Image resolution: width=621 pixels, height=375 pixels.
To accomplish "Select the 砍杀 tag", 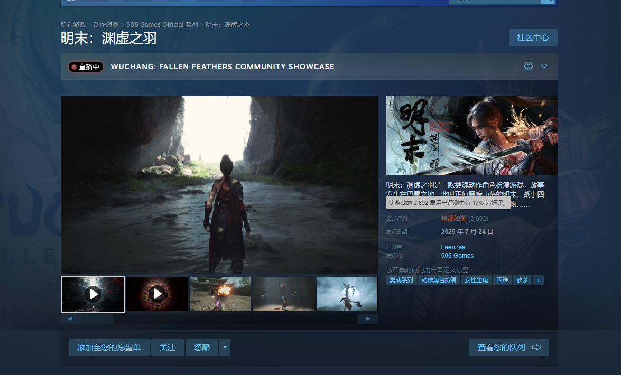I will tap(522, 280).
